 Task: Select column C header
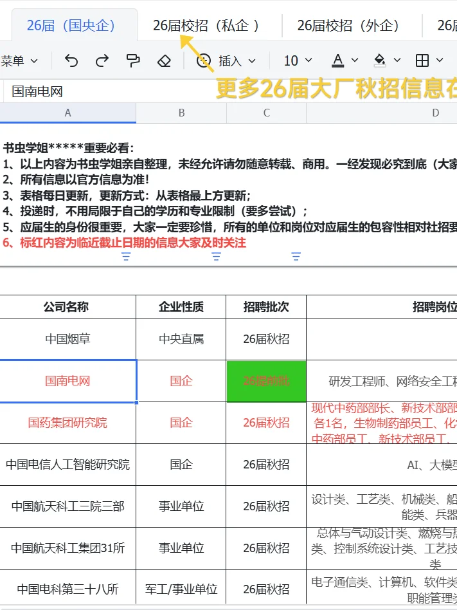coord(267,113)
